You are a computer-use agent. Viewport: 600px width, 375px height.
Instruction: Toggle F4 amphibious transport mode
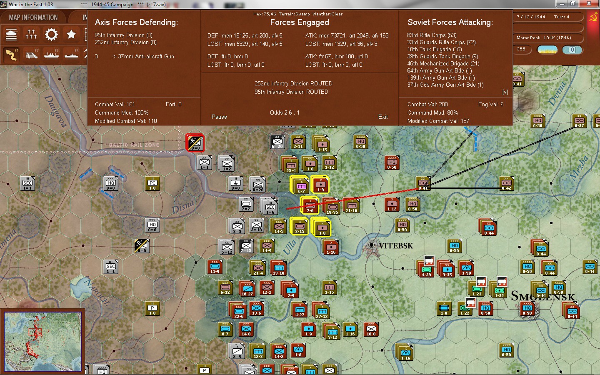[71, 55]
